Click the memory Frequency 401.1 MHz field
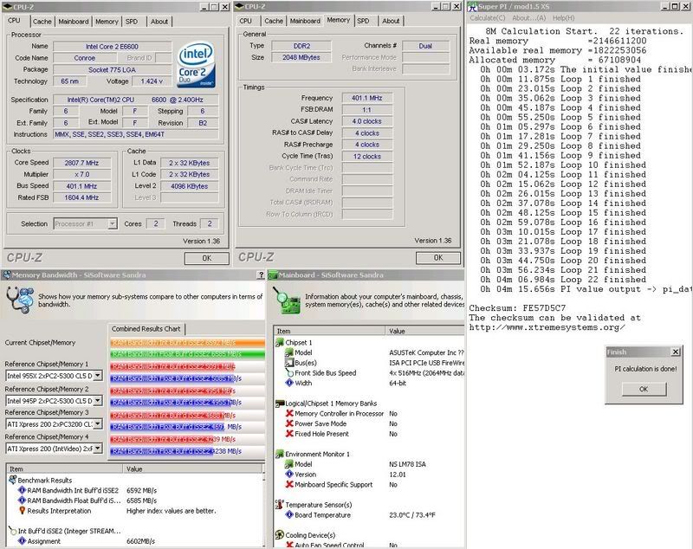 [x=366, y=98]
